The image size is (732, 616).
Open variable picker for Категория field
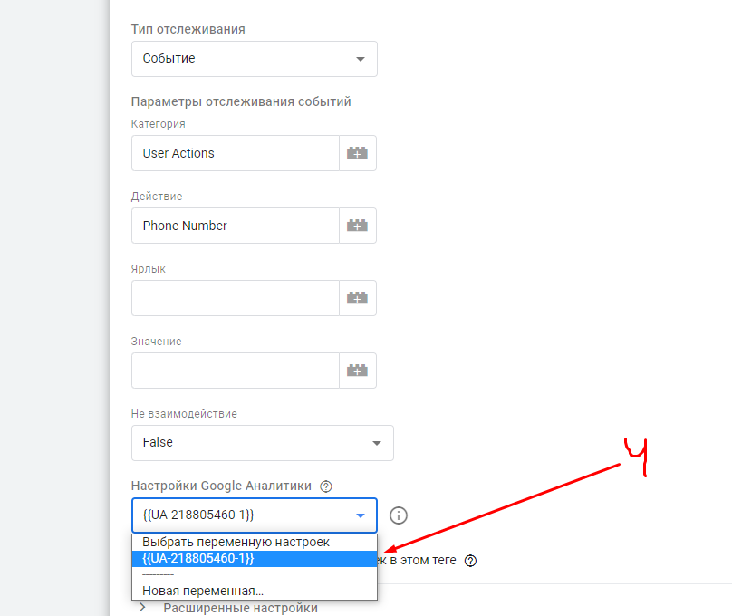pos(358,154)
